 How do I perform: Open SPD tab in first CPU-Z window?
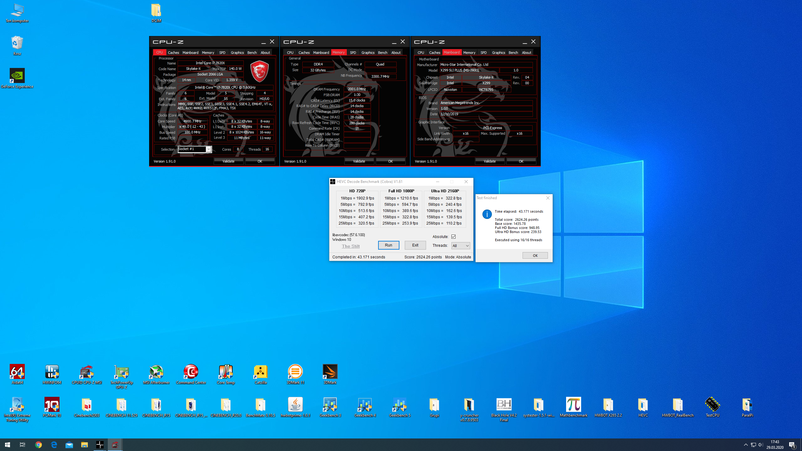click(x=222, y=53)
